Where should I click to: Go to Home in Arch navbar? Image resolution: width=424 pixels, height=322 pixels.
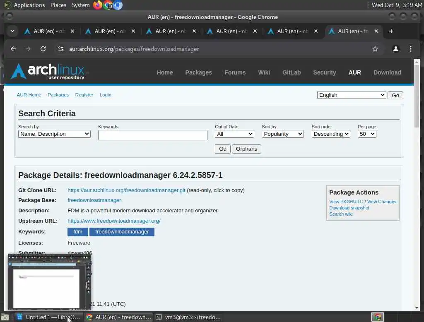(x=165, y=72)
